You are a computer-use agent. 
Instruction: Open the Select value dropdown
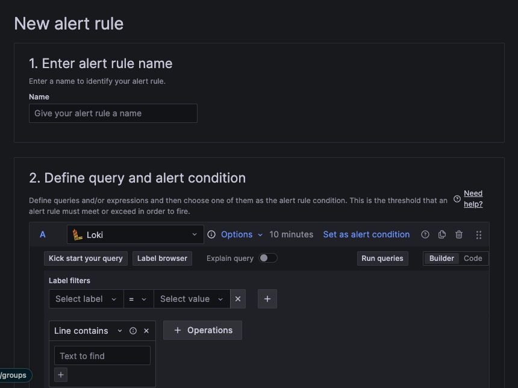pyautogui.click(x=192, y=299)
